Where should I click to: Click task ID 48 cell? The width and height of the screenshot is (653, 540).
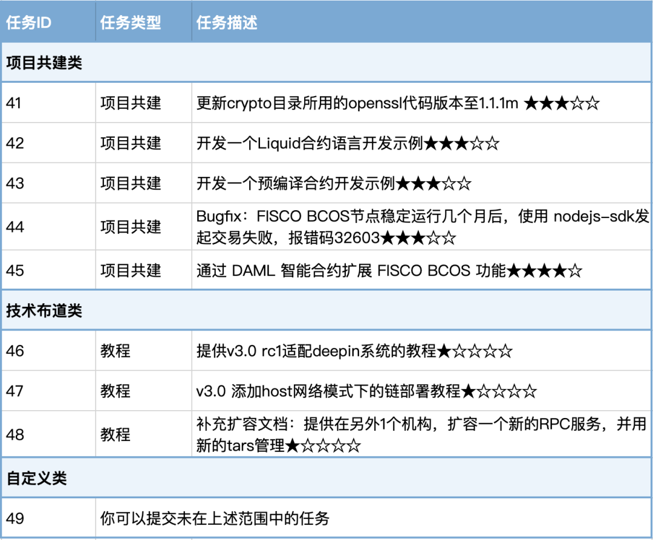click(48, 434)
